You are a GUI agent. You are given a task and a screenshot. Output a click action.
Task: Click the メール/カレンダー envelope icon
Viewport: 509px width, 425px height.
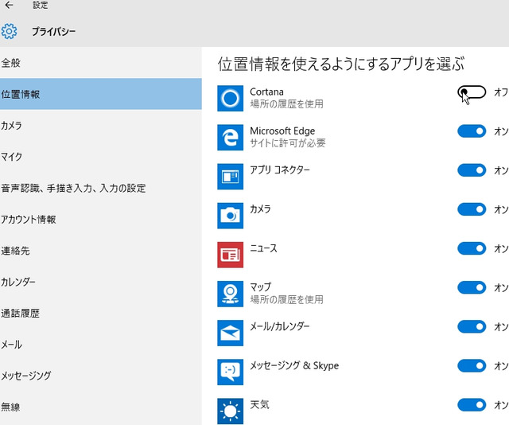click(230, 333)
